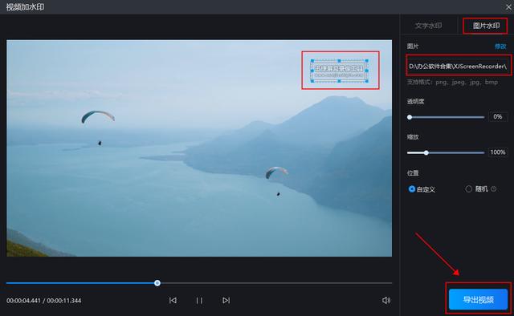Click the 位置 section label
The height and width of the screenshot is (316, 514).
click(x=413, y=173)
